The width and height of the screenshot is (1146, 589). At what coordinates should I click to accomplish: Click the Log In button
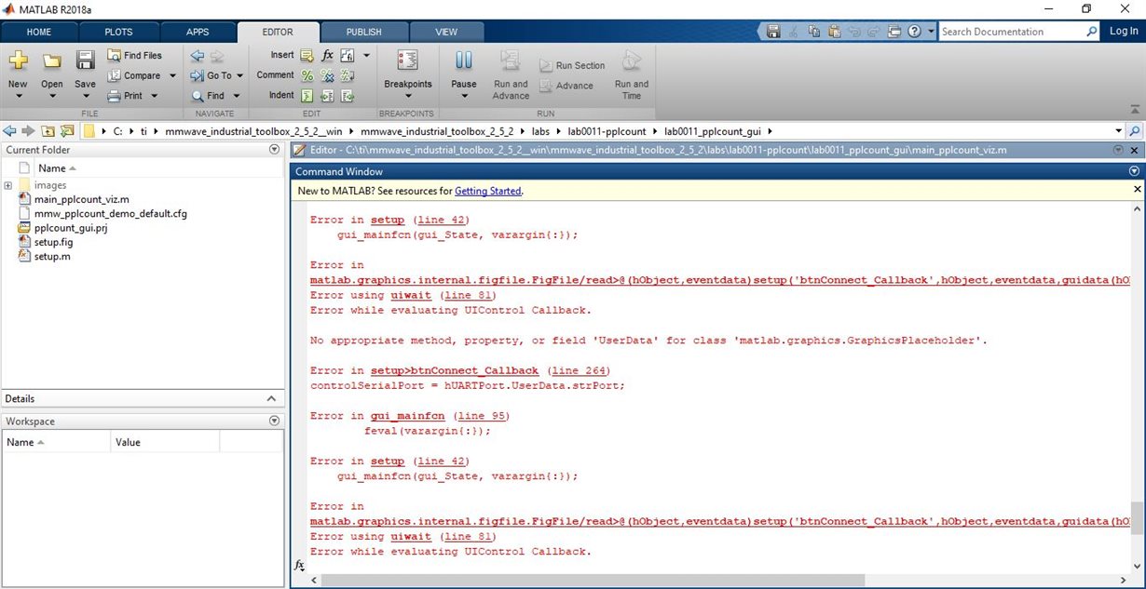click(1124, 32)
